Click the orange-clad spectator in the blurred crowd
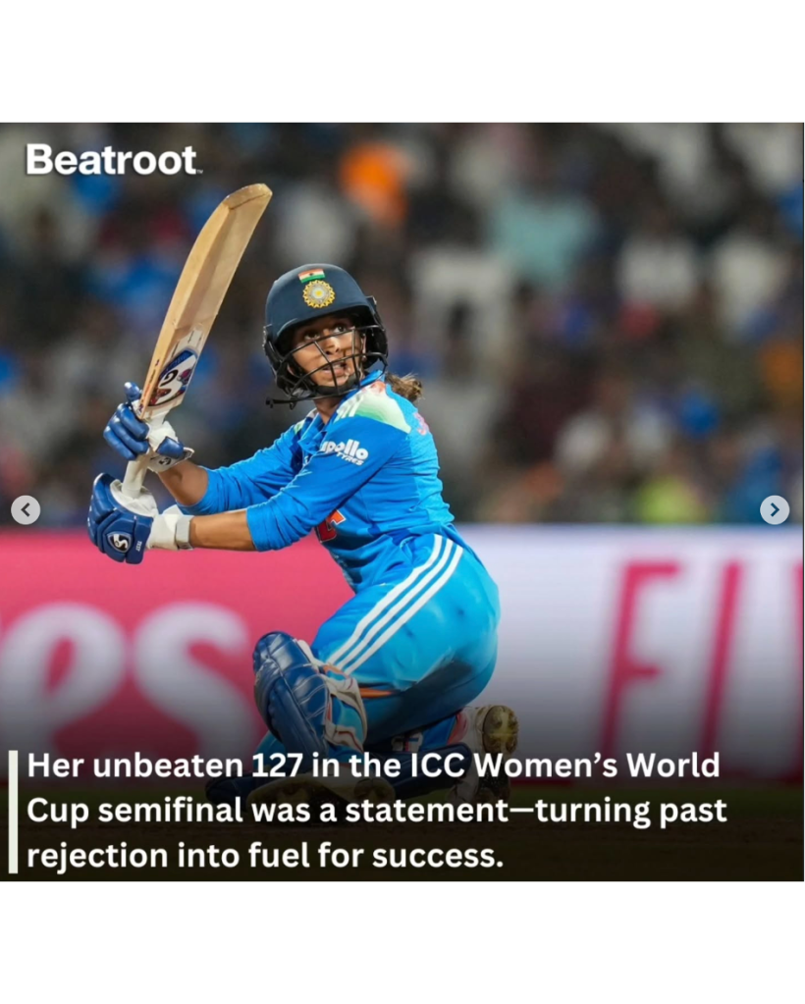This screenshot has height=1004, width=805. 375,183
